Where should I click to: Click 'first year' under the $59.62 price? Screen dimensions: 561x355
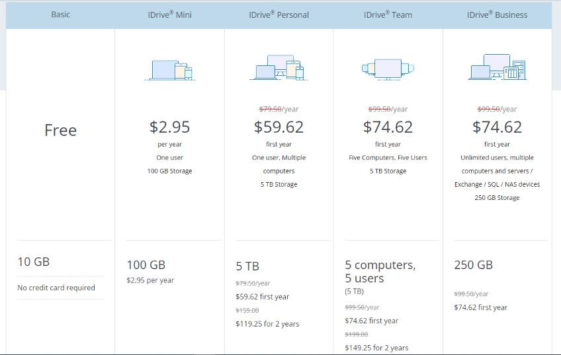(279, 145)
